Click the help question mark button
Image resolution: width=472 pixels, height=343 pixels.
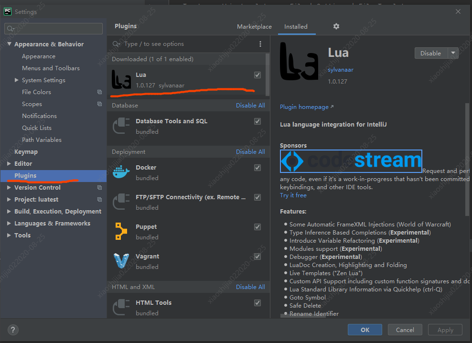tap(13, 330)
